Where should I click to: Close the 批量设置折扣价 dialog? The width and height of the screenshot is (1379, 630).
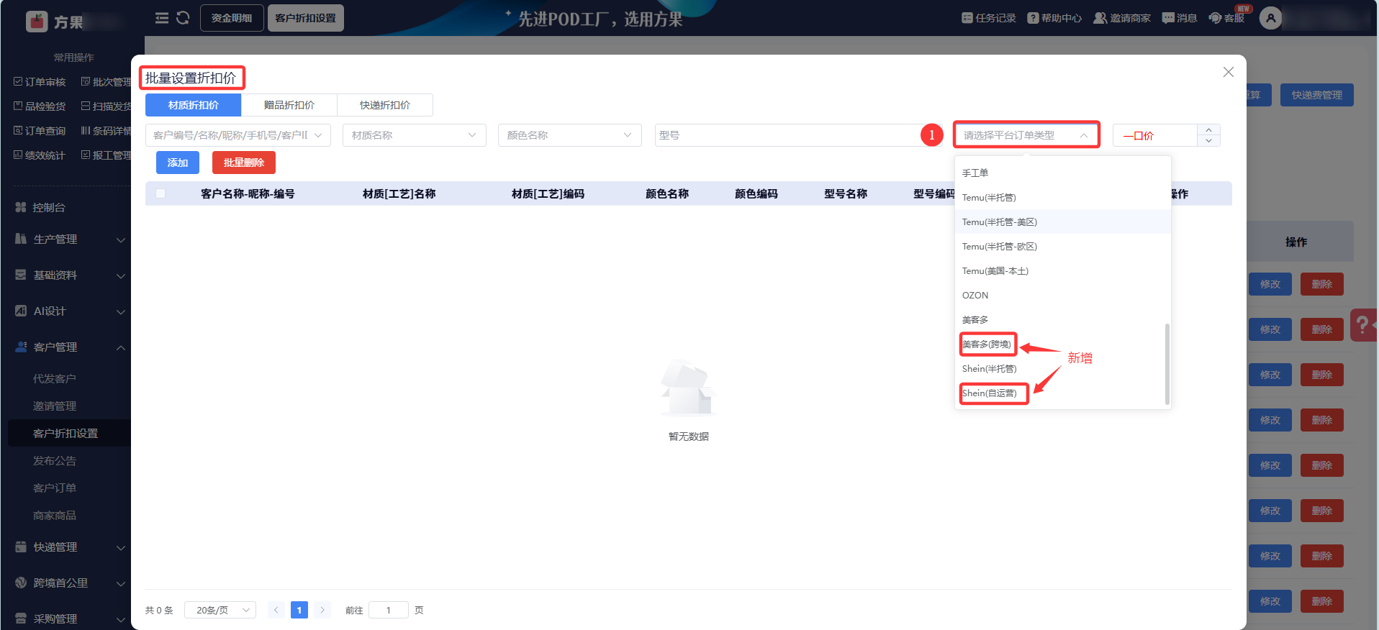[1229, 72]
